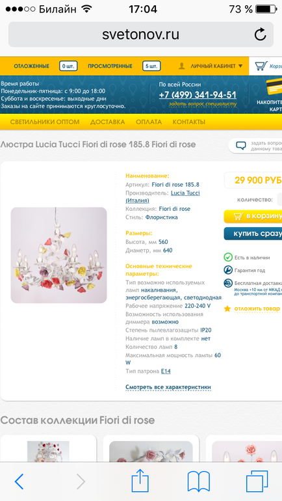Expand Смотреть все характеристики
The image size is (282, 501).
pyautogui.click(x=168, y=387)
